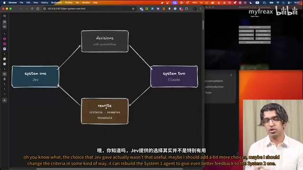
Task: Open Advancements in Minecraft menu
Action: (246, 31)
